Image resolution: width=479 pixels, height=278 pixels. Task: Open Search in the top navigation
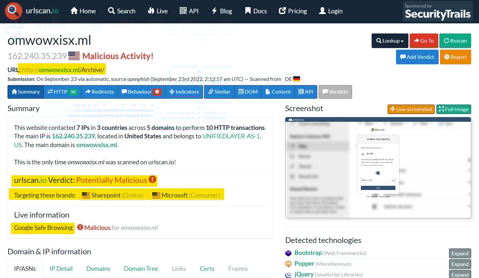click(x=122, y=11)
